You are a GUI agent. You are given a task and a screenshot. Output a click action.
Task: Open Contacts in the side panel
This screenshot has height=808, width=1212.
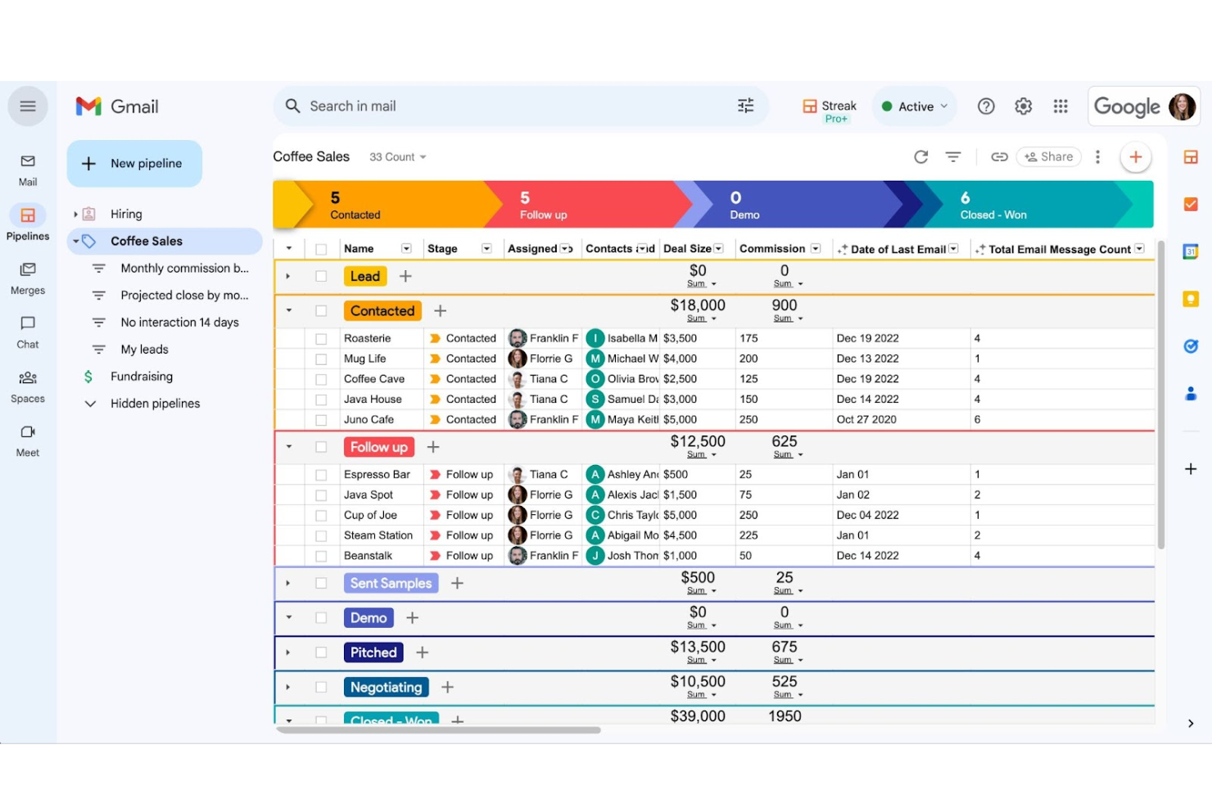1191,394
